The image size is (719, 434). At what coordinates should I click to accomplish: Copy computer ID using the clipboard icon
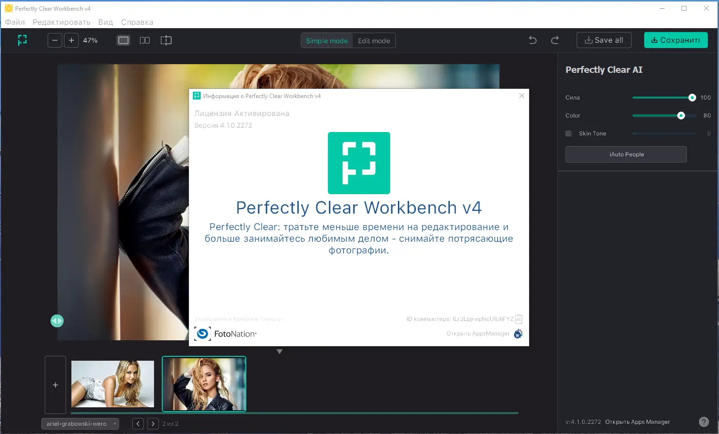[x=518, y=318]
